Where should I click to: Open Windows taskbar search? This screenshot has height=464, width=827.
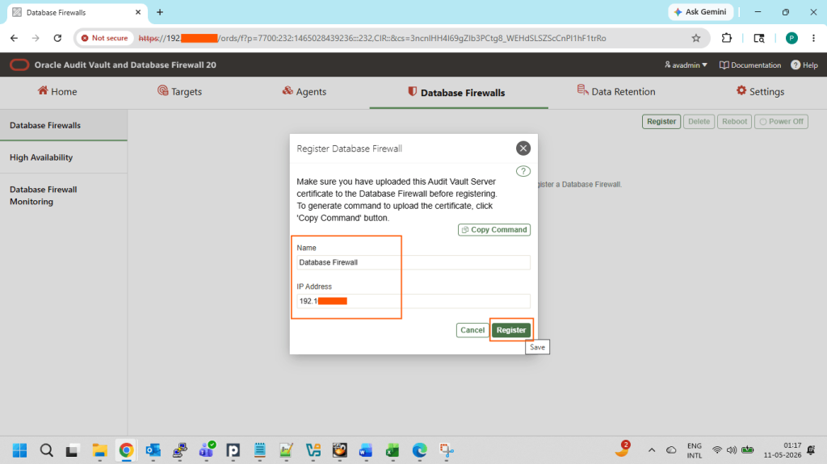coord(46,450)
